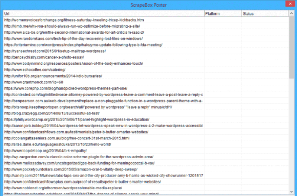Viewport: 297px width, 196px height.
Task: Select the loopdeloop.org b-k-empathy URL
Action: click(45, 151)
